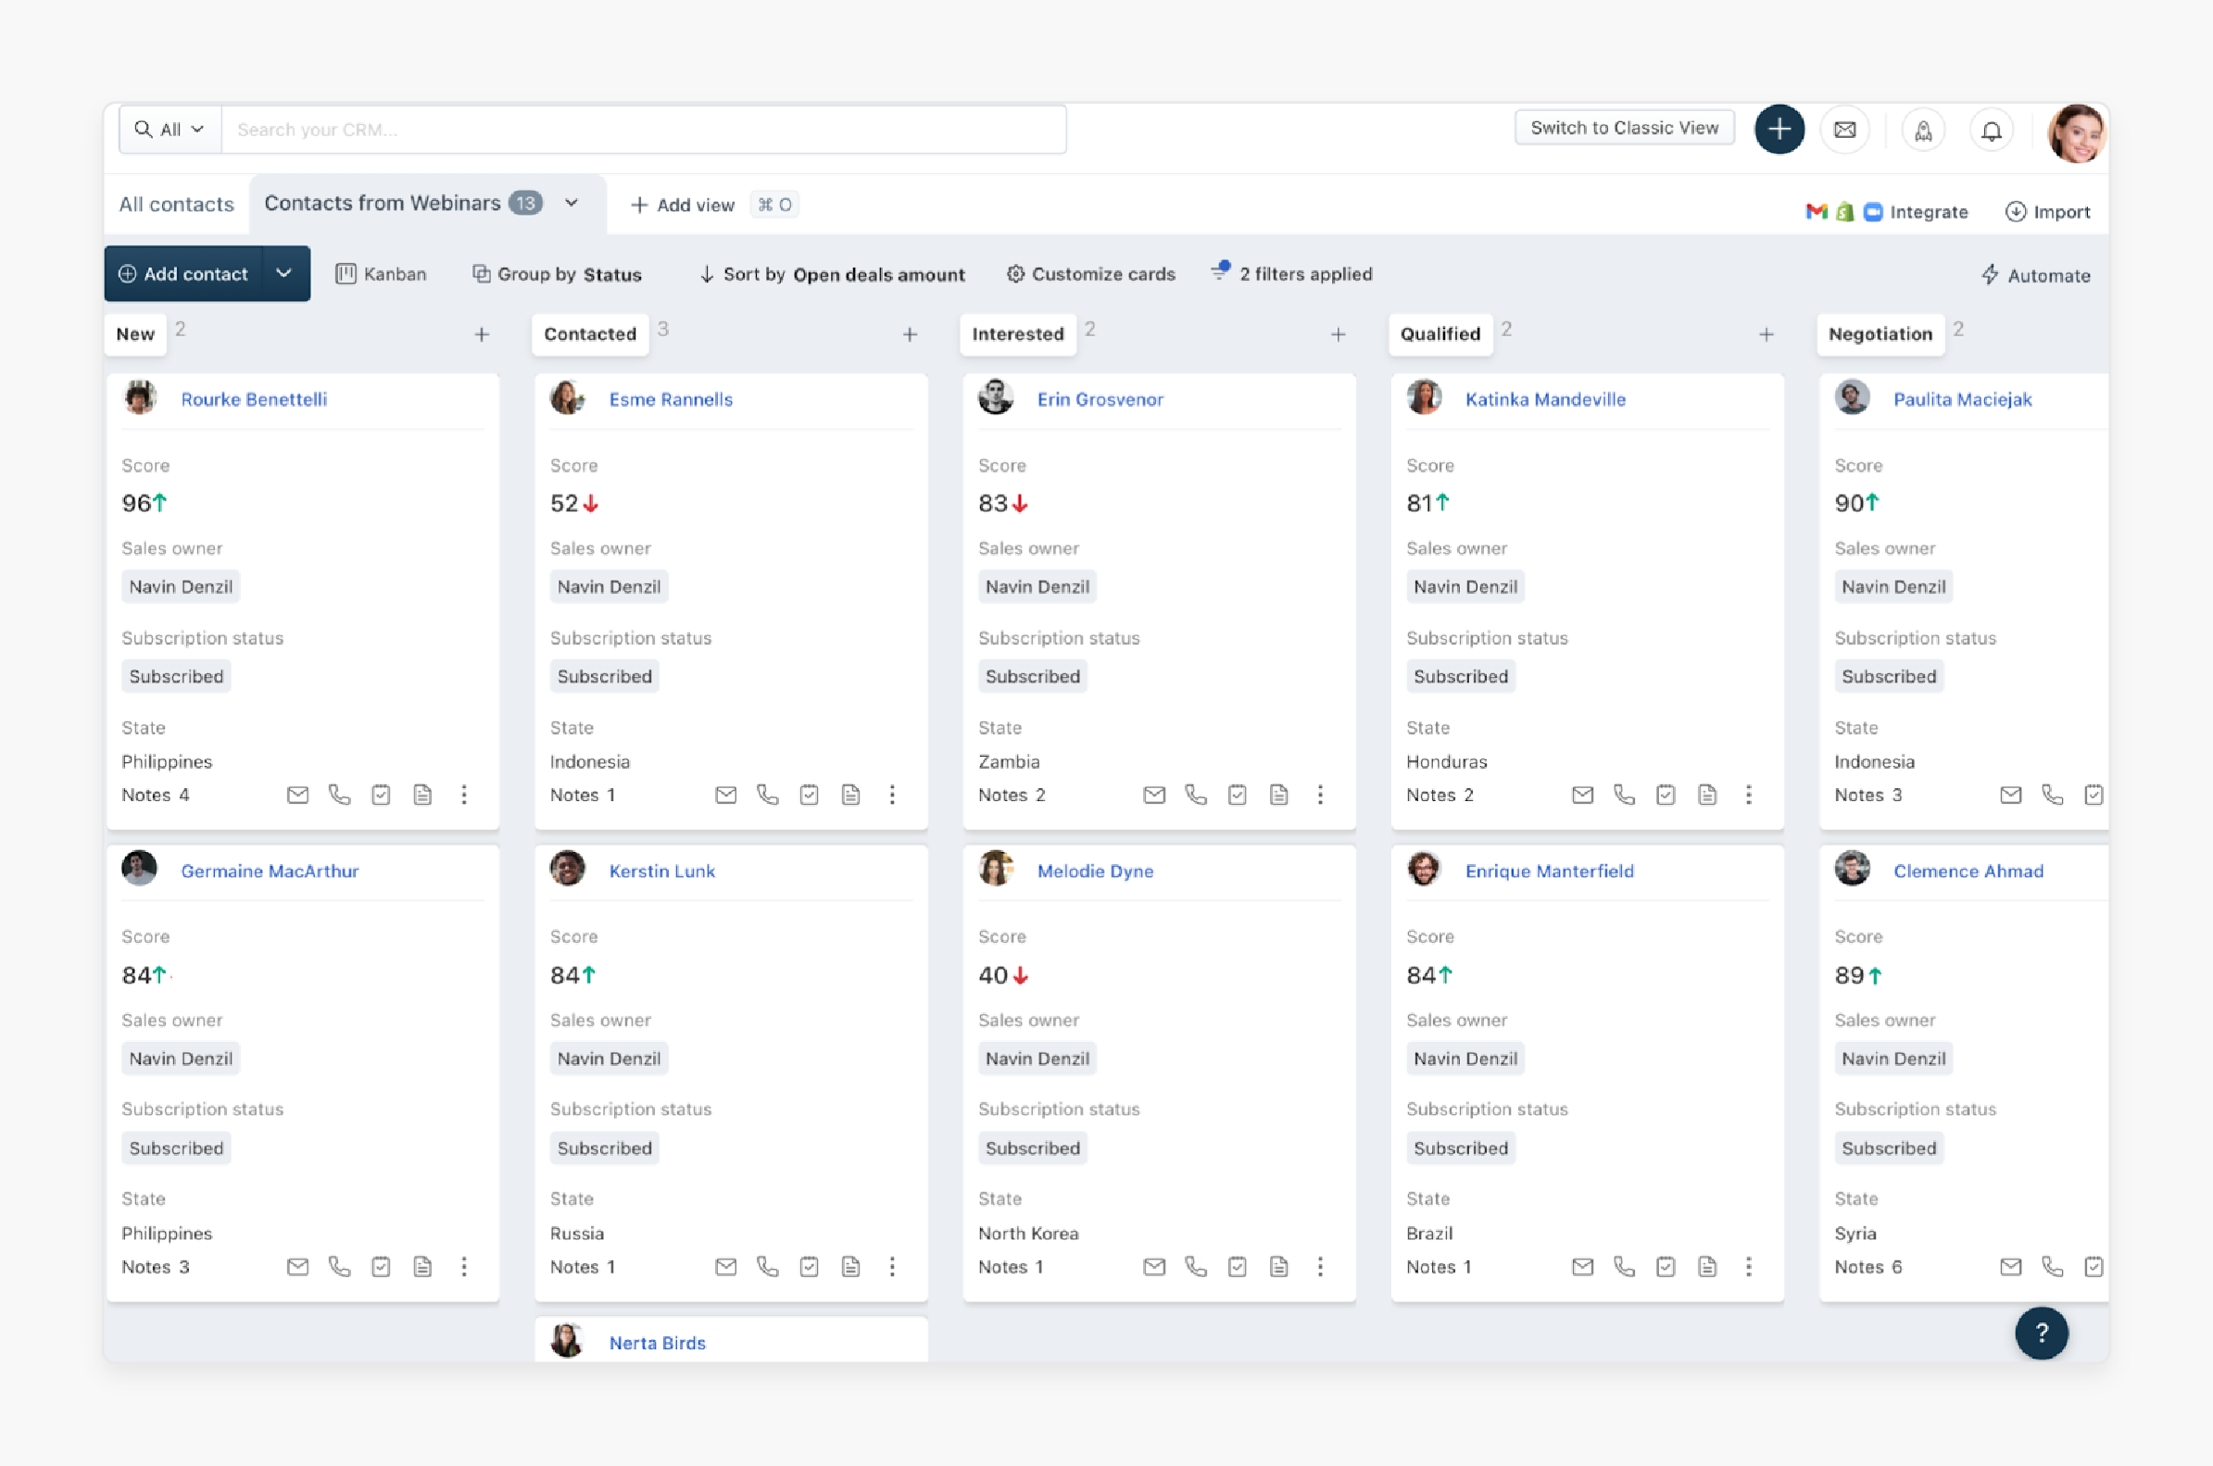The height and width of the screenshot is (1466, 2213).
Task: Call Esme Rannells using phone icon
Action: (768, 795)
